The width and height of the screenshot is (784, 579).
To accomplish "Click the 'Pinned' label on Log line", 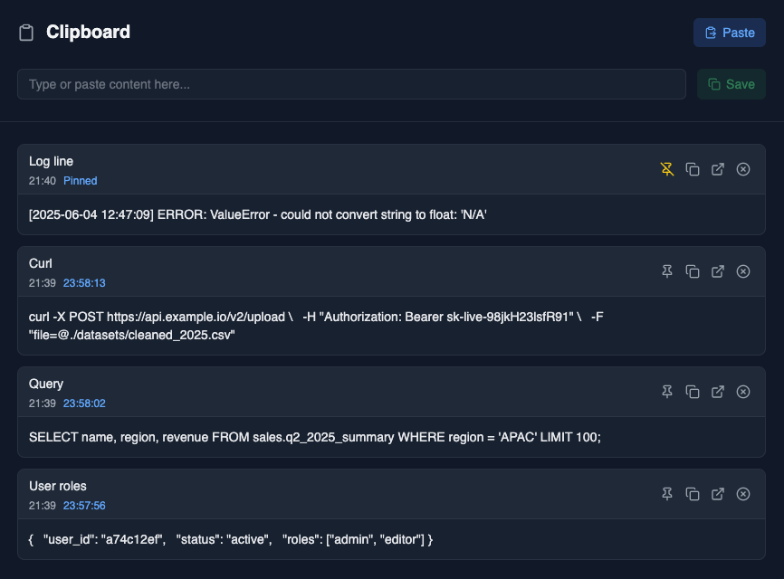I will tap(80, 181).
